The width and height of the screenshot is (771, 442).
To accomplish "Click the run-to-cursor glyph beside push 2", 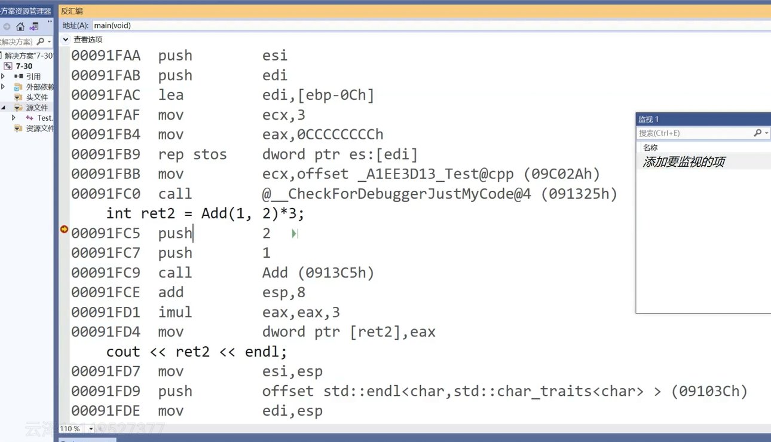I will click(x=295, y=234).
